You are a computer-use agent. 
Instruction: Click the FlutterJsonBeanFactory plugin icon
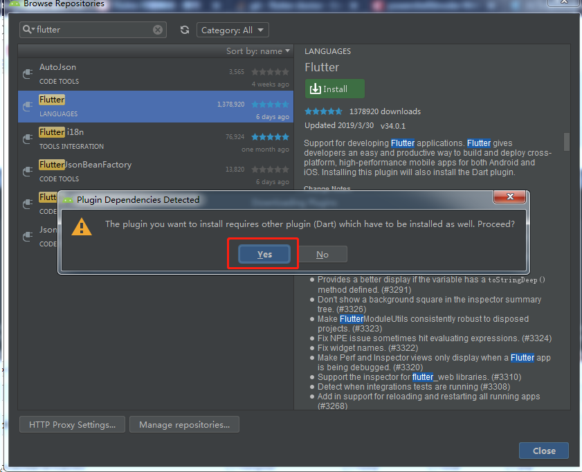click(x=28, y=172)
